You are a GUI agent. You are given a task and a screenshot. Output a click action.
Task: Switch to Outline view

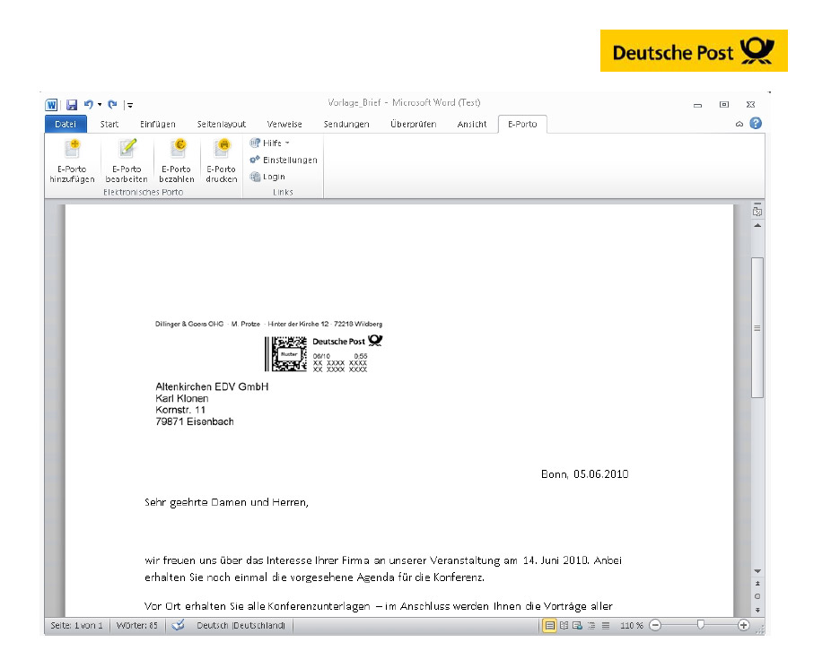tap(591, 626)
